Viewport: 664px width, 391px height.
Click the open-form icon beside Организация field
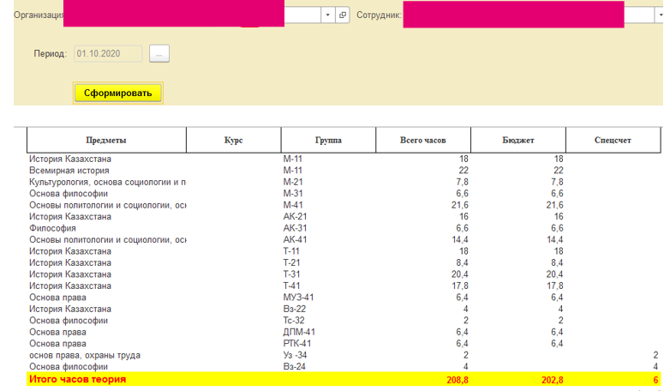click(x=343, y=15)
